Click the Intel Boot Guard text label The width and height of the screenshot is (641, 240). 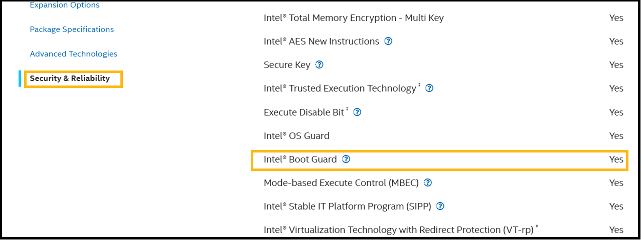pyautogui.click(x=300, y=159)
